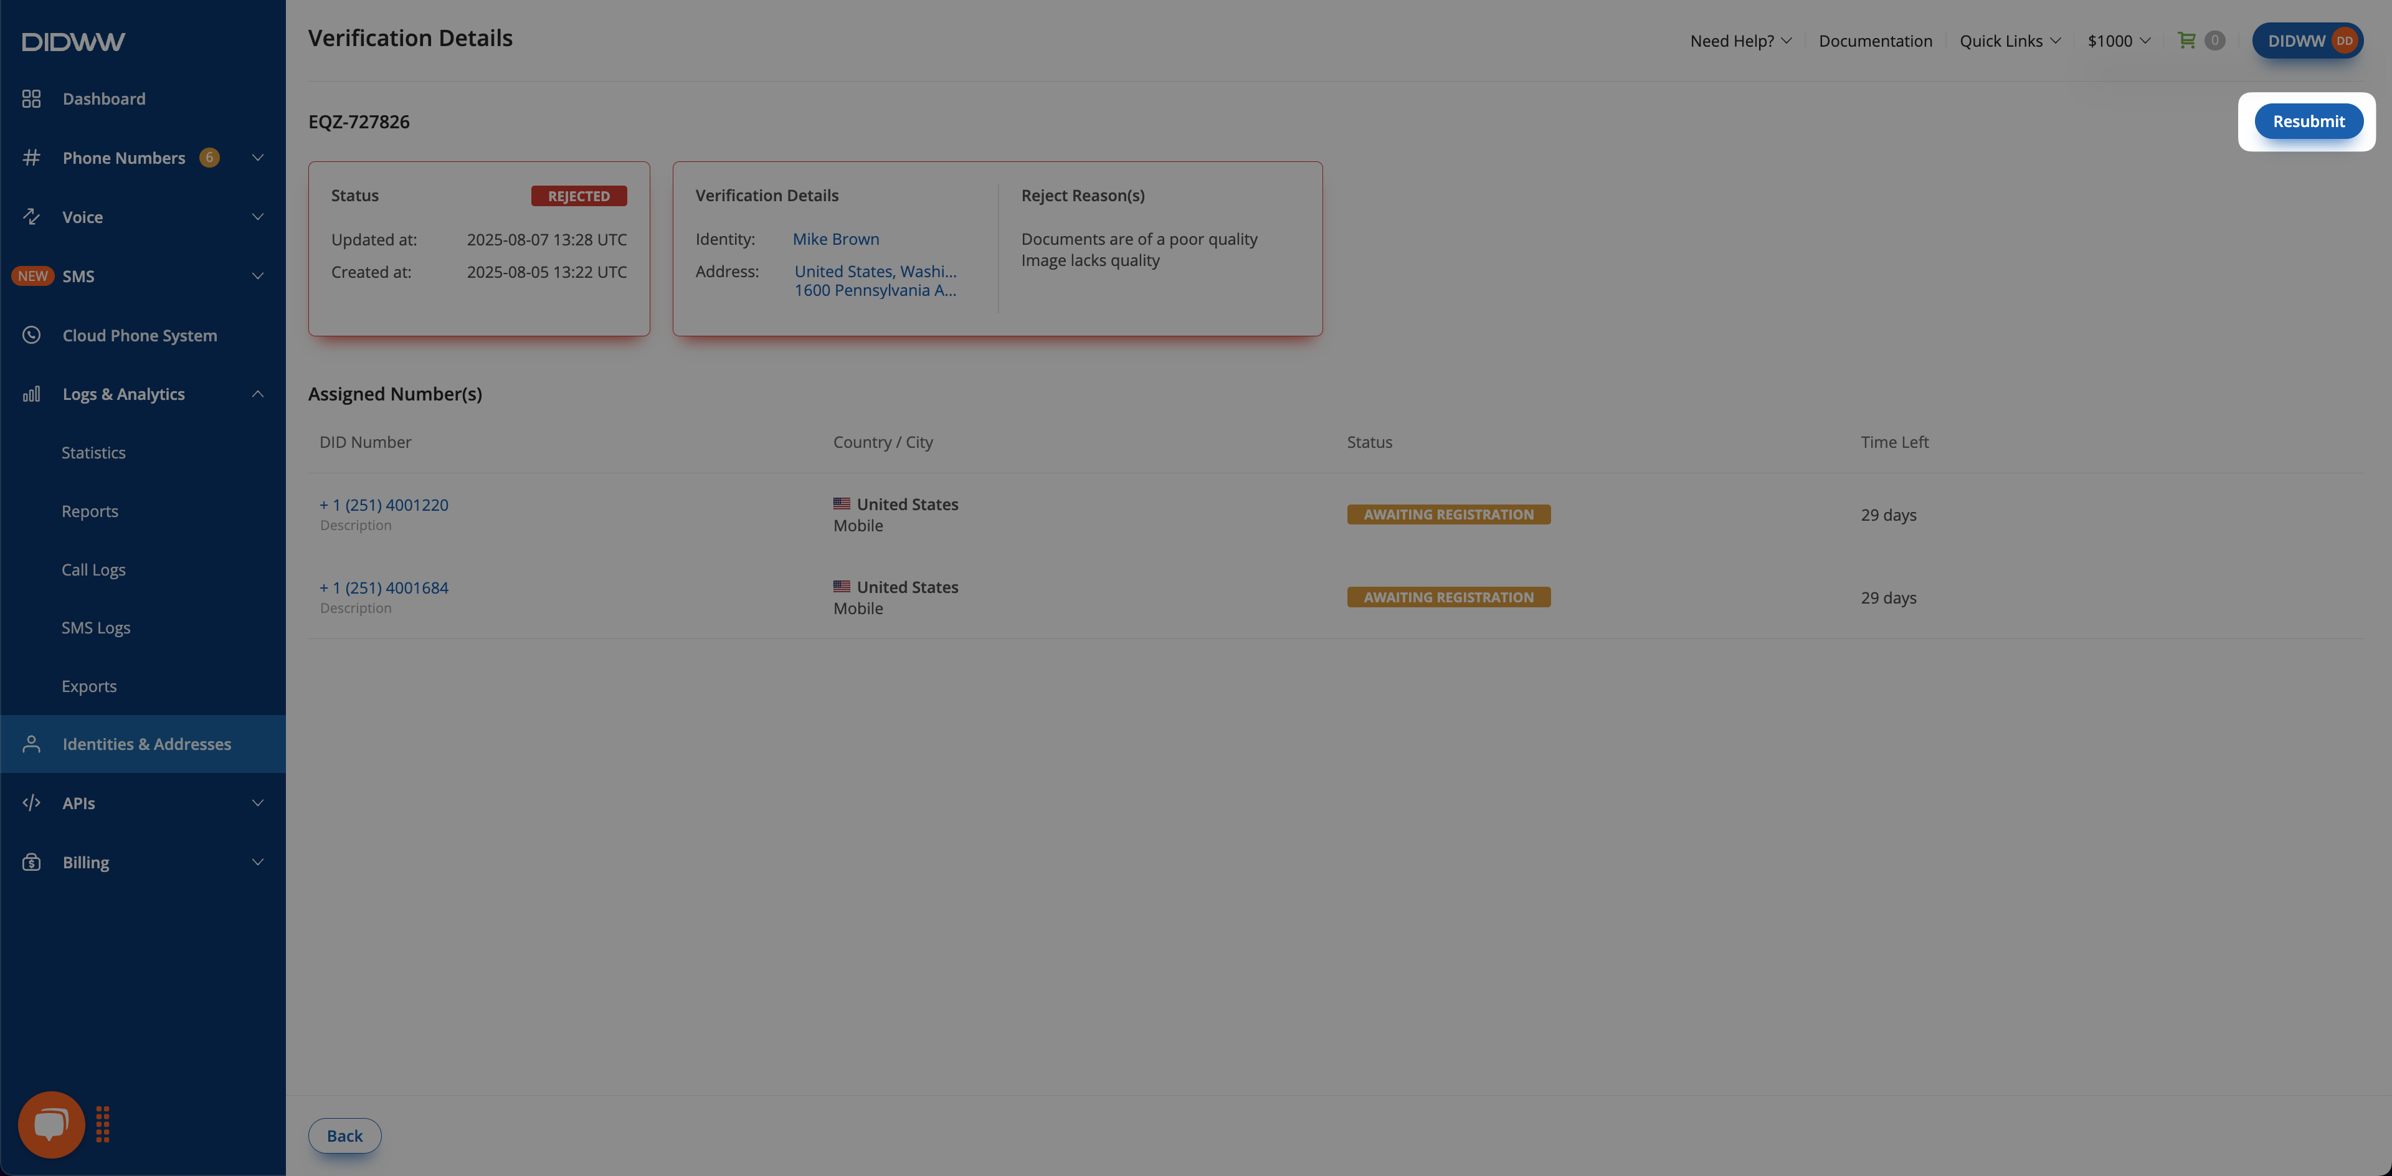Click the Identities & Addresses person icon
This screenshot has height=1176, width=2392.
[32, 744]
